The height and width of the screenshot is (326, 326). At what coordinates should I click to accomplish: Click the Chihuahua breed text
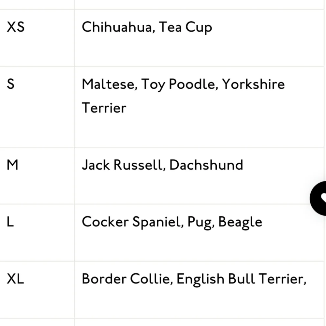116,27
